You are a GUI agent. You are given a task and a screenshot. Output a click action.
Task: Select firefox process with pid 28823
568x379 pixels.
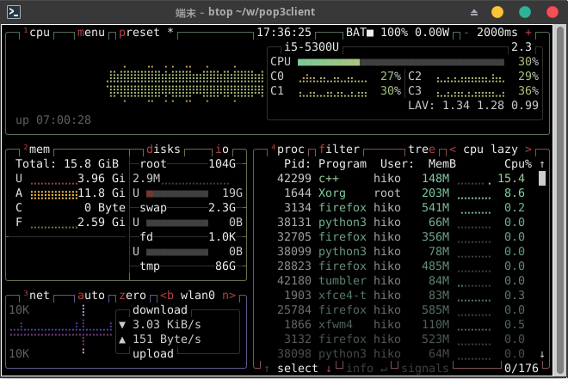[x=401, y=266]
